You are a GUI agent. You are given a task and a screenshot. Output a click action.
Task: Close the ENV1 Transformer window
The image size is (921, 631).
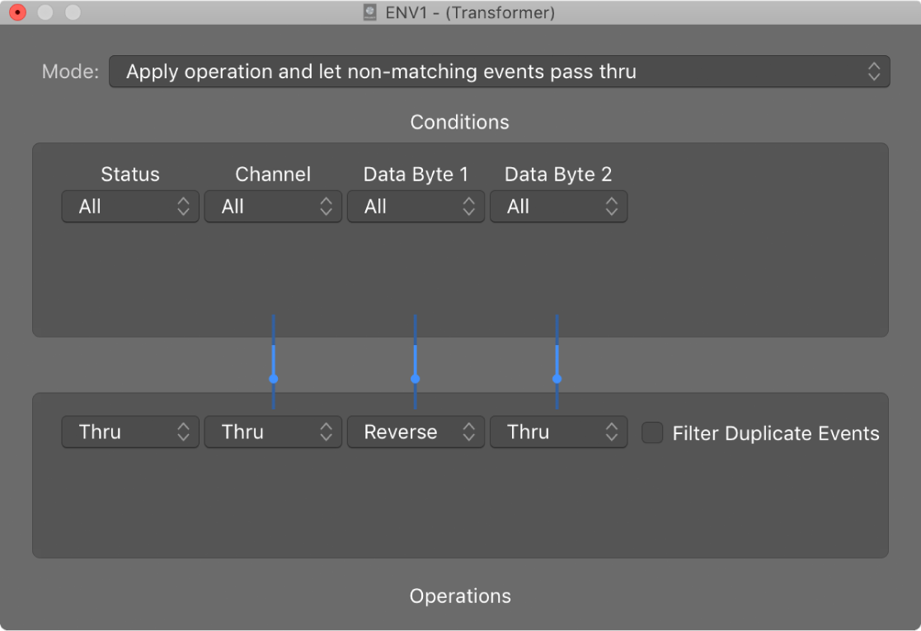[17, 12]
